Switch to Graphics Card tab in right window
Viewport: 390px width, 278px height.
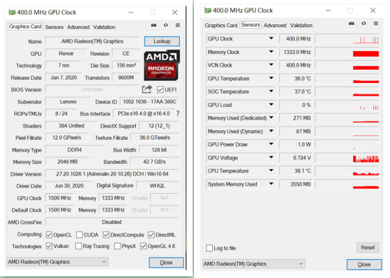click(221, 25)
